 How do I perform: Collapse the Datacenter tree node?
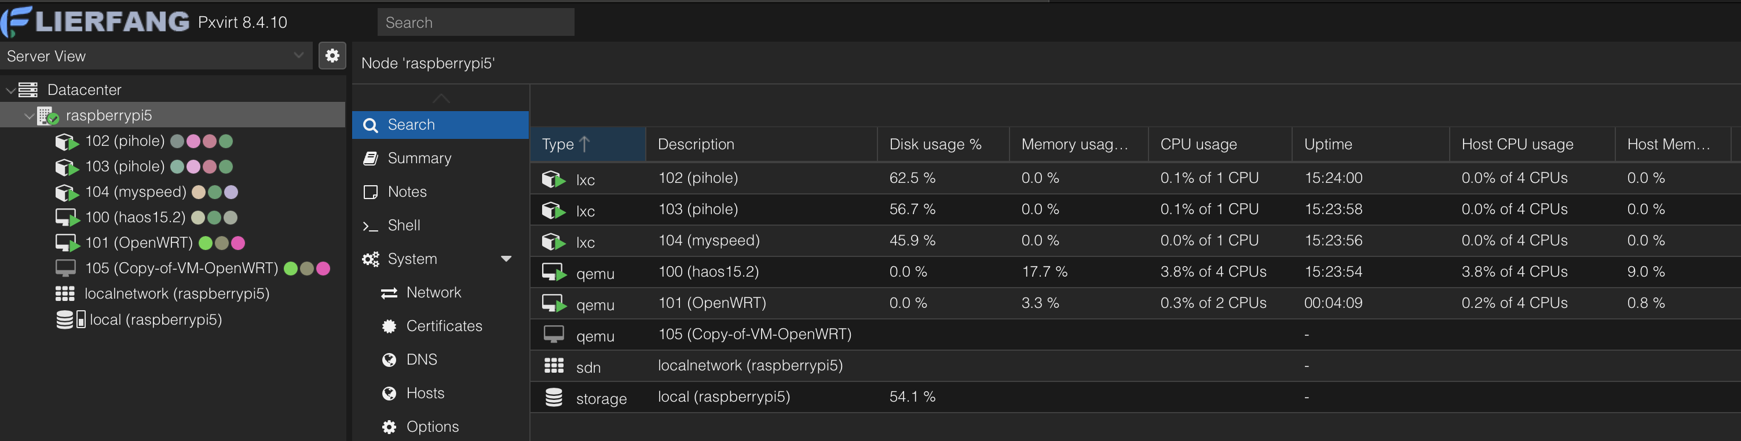pyautogui.click(x=11, y=90)
